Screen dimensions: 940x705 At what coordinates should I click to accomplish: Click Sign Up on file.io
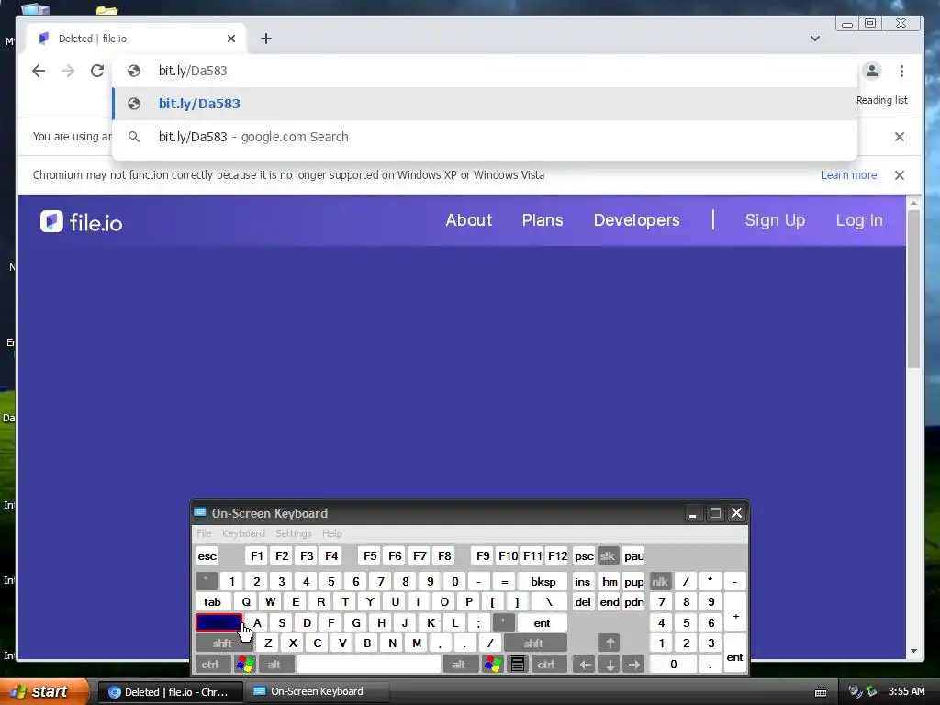[775, 220]
